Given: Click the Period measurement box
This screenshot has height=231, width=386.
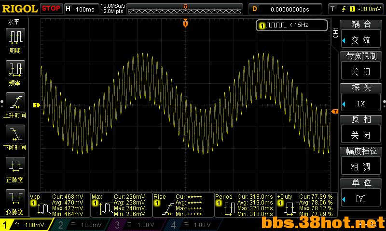Looking at the screenshot, I should tap(245, 205).
